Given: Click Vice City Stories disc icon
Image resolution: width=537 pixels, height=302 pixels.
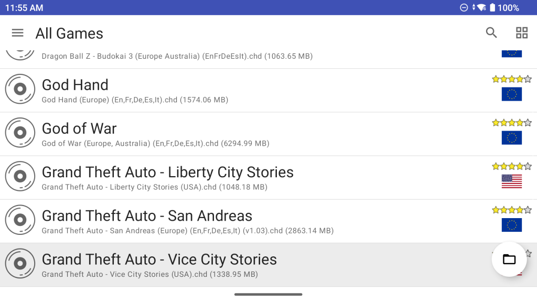Looking at the screenshot, I should pyautogui.click(x=20, y=263).
